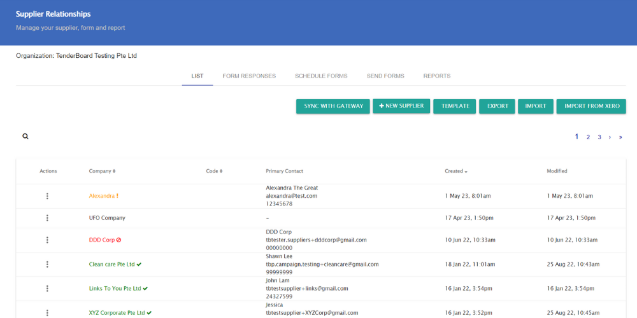This screenshot has width=637, height=318.
Task: Open actions menu for DDD Corp row
Action: click(x=47, y=240)
